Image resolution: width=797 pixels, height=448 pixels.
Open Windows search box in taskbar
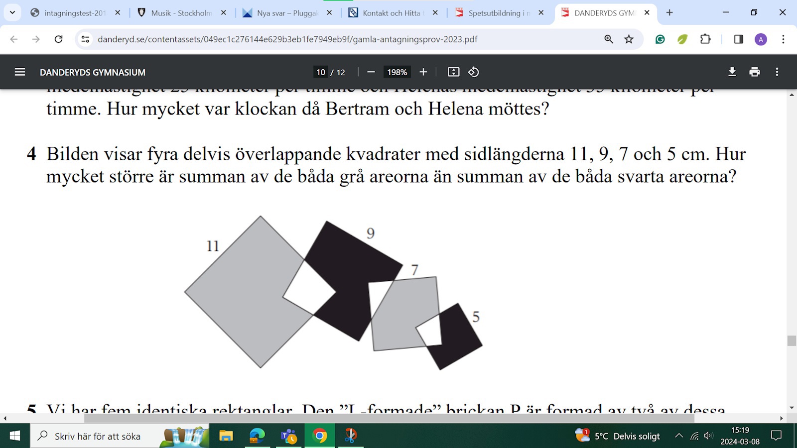[x=97, y=436]
